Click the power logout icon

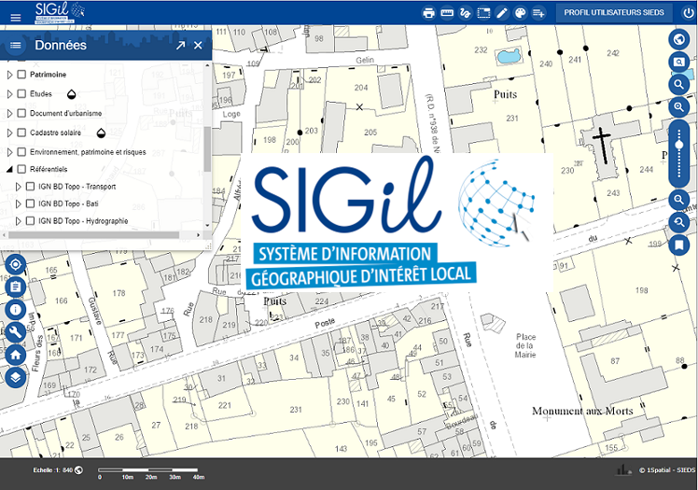tap(689, 13)
